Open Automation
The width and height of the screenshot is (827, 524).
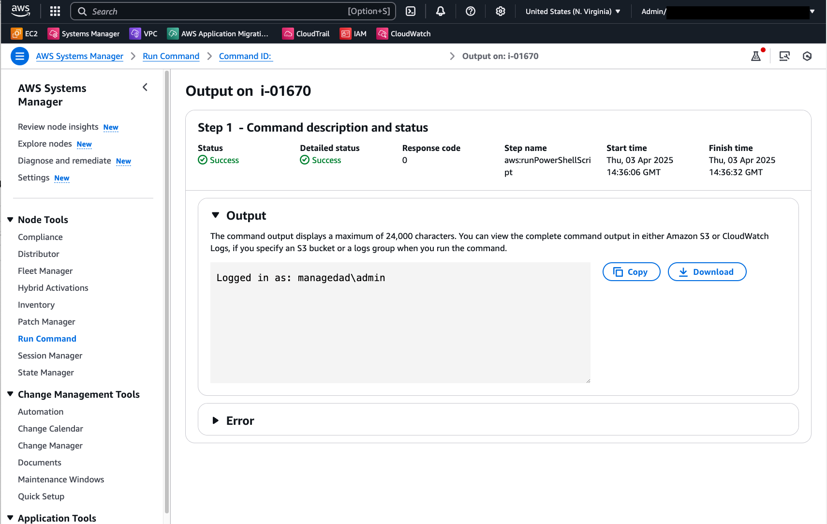click(41, 412)
